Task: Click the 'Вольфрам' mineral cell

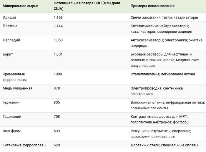Action: click(x=11, y=130)
